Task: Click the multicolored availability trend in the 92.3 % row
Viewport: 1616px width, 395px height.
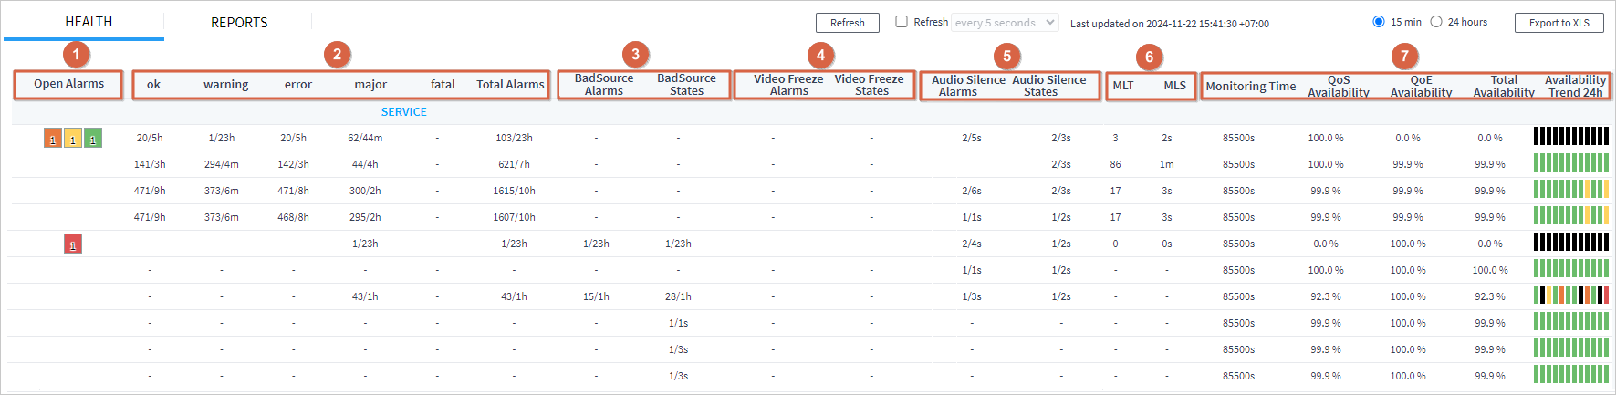Action: pos(1570,296)
